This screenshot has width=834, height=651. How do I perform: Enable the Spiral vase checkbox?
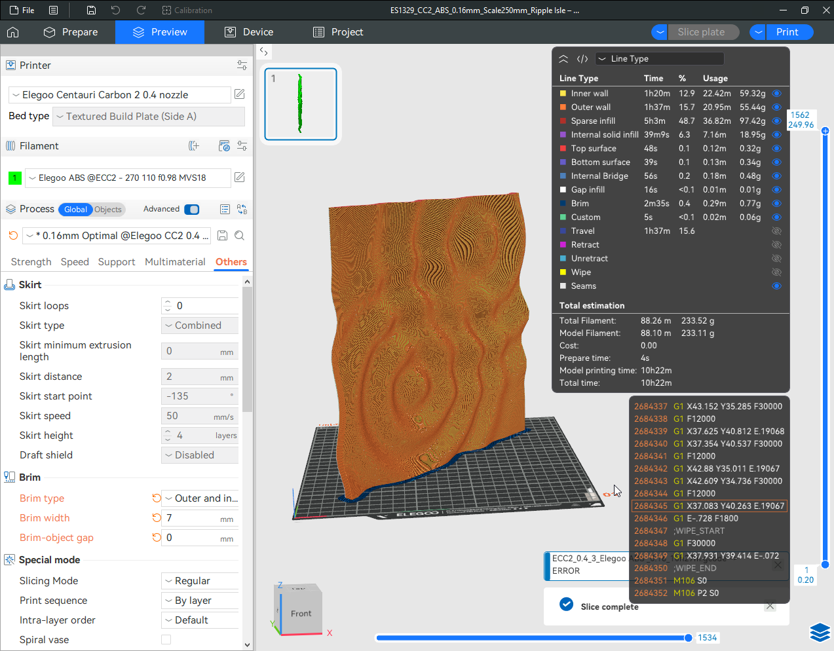click(166, 640)
